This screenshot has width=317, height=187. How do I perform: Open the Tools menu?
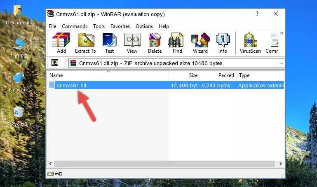click(99, 26)
